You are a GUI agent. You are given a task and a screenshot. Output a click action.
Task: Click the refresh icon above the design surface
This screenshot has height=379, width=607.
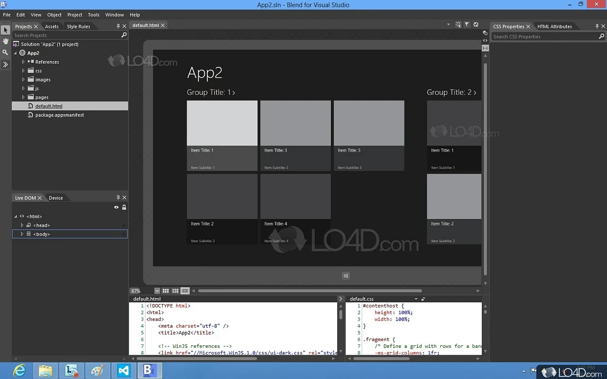click(476, 25)
